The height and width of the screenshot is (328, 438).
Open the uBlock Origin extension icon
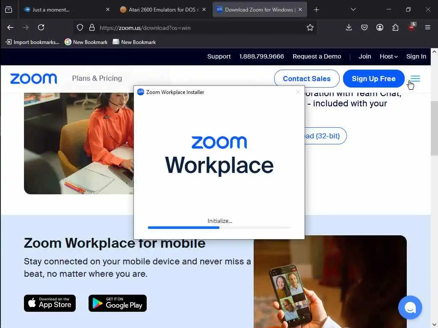pos(411,27)
